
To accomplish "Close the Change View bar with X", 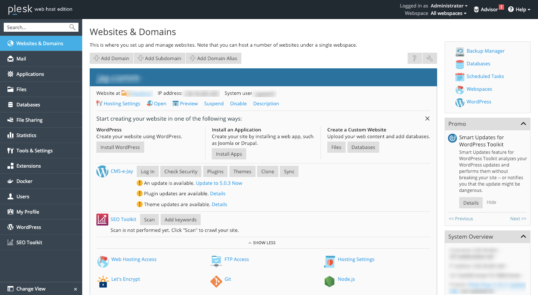I will [75, 289].
